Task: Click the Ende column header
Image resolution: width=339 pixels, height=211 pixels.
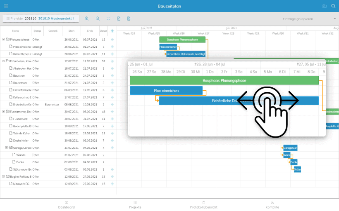Action: [x=90, y=31]
